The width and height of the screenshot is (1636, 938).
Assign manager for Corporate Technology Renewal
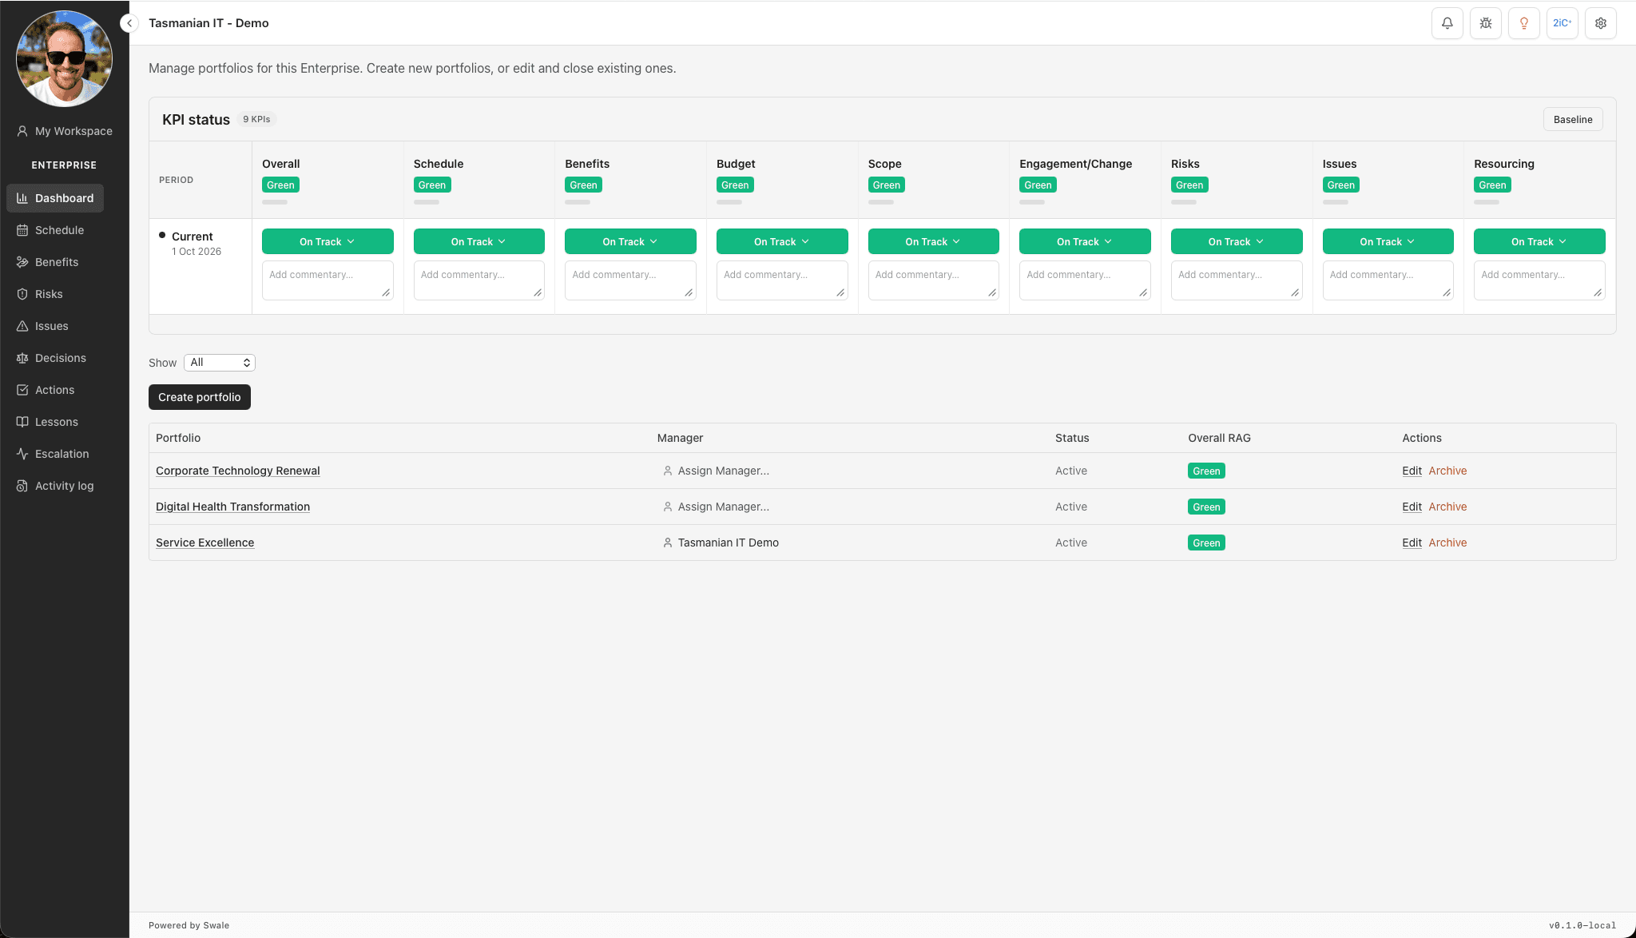[x=716, y=471]
